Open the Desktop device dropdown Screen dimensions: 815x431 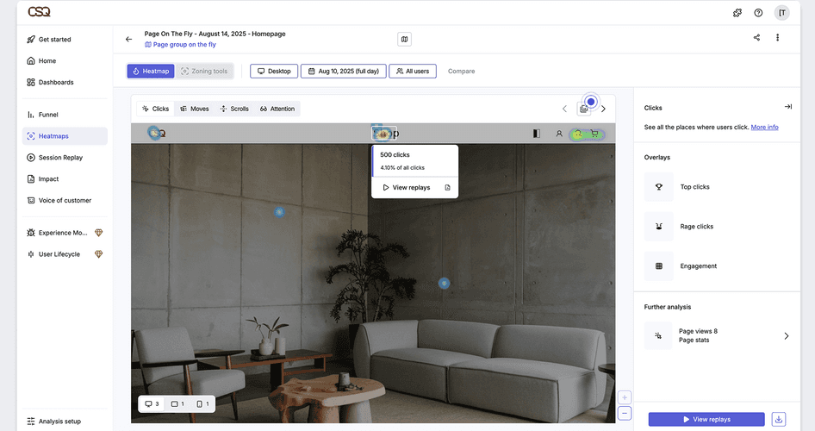pyautogui.click(x=274, y=72)
